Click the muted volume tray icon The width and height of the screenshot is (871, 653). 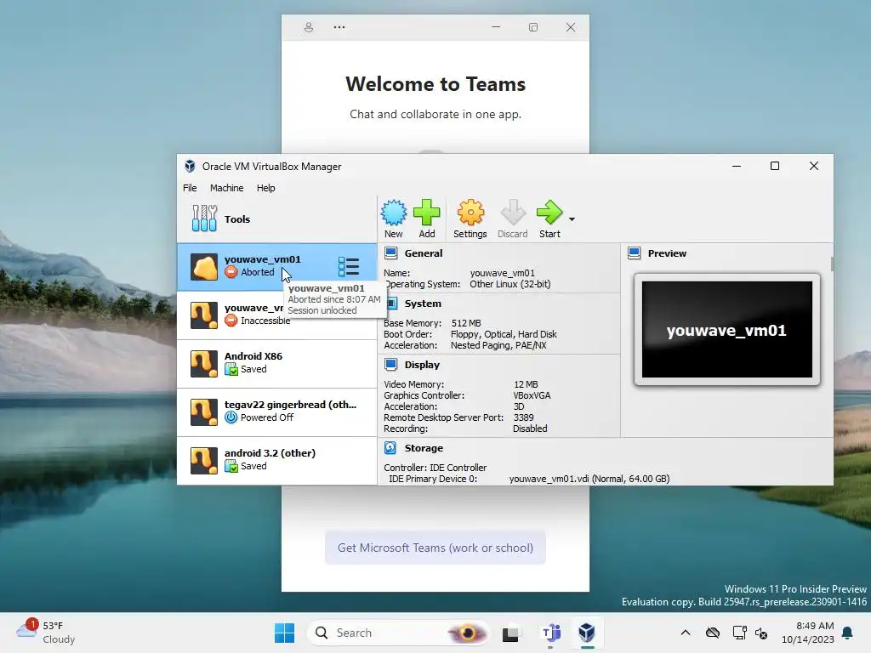(x=761, y=633)
